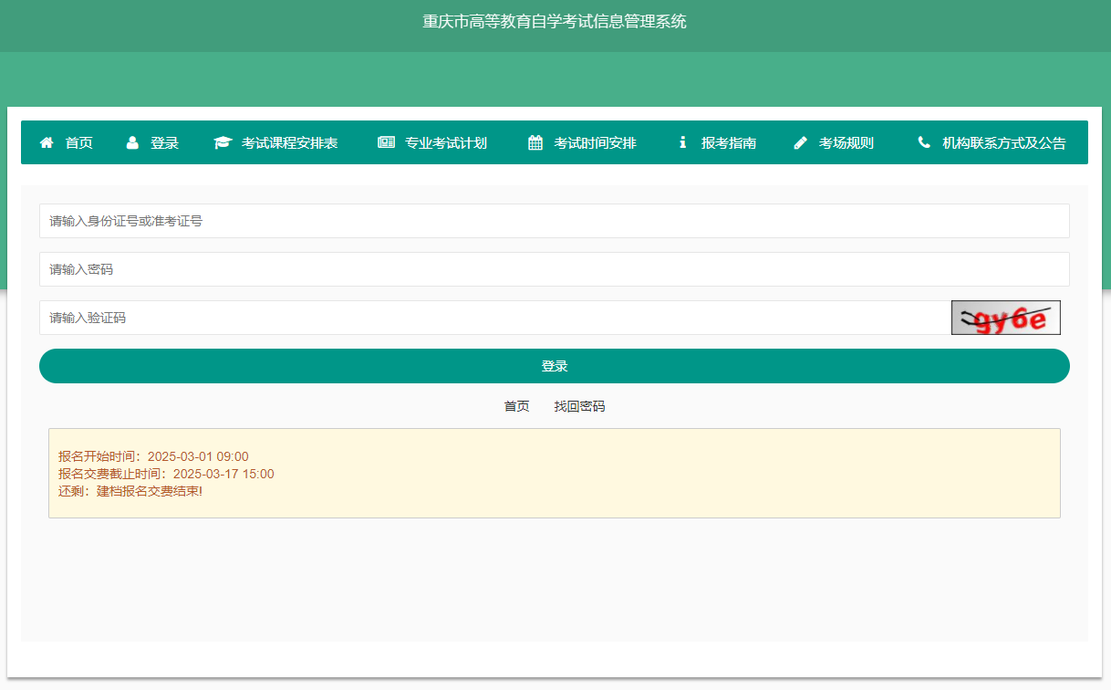Image resolution: width=1111 pixels, height=690 pixels.
Task: Navigate to 考场规则
Action: coord(845,142)
